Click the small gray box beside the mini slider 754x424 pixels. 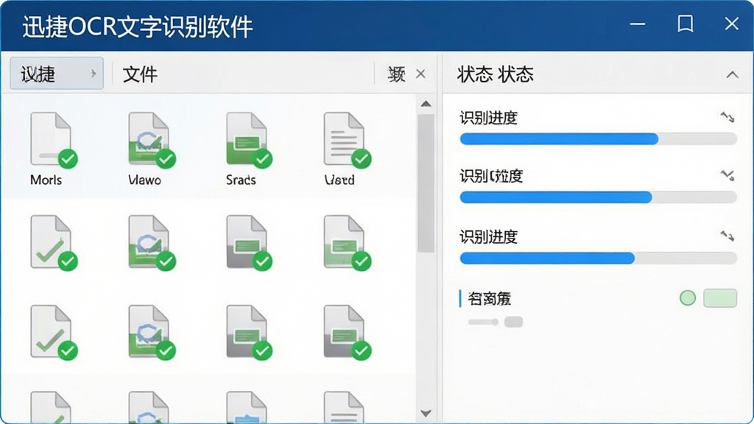513,322
